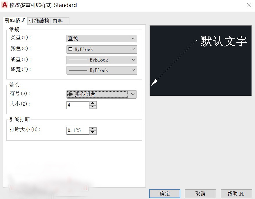Click the solid arrowhead icon in 符号 box
This screenshot has height=199, width=255.
70,94
